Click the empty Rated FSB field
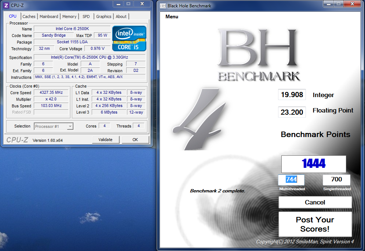 tap(51, 112)
